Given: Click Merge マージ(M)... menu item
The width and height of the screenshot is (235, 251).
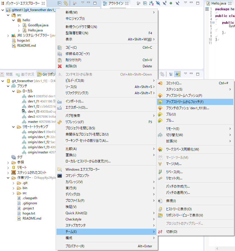Looking at the screenshot, I should click(x=195, y=164).
